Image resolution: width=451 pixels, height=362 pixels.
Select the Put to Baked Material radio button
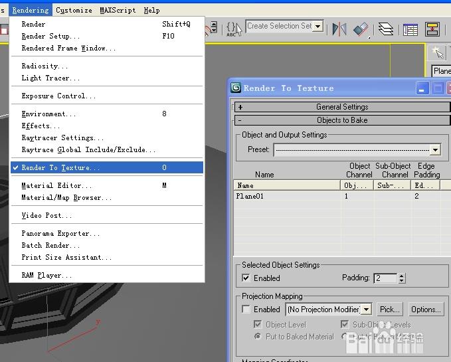pyautogui.click(x=258, y=336)
